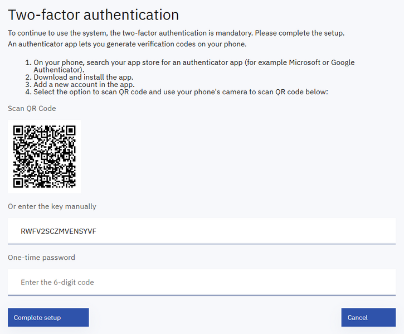Select the manual key field RWFV2SCZMVENSYVF
The image size is (404, 334).
coord(202,231)
